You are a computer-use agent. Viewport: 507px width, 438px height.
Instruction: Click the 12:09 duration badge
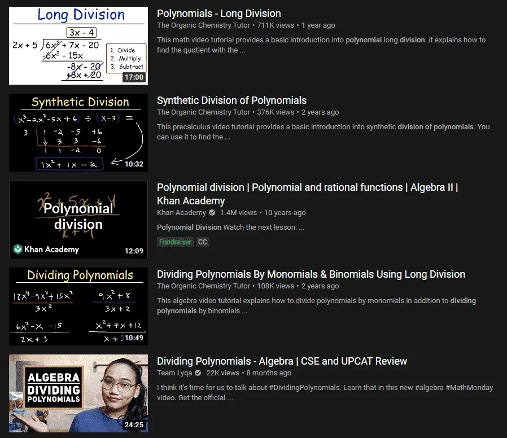[134, 251]
